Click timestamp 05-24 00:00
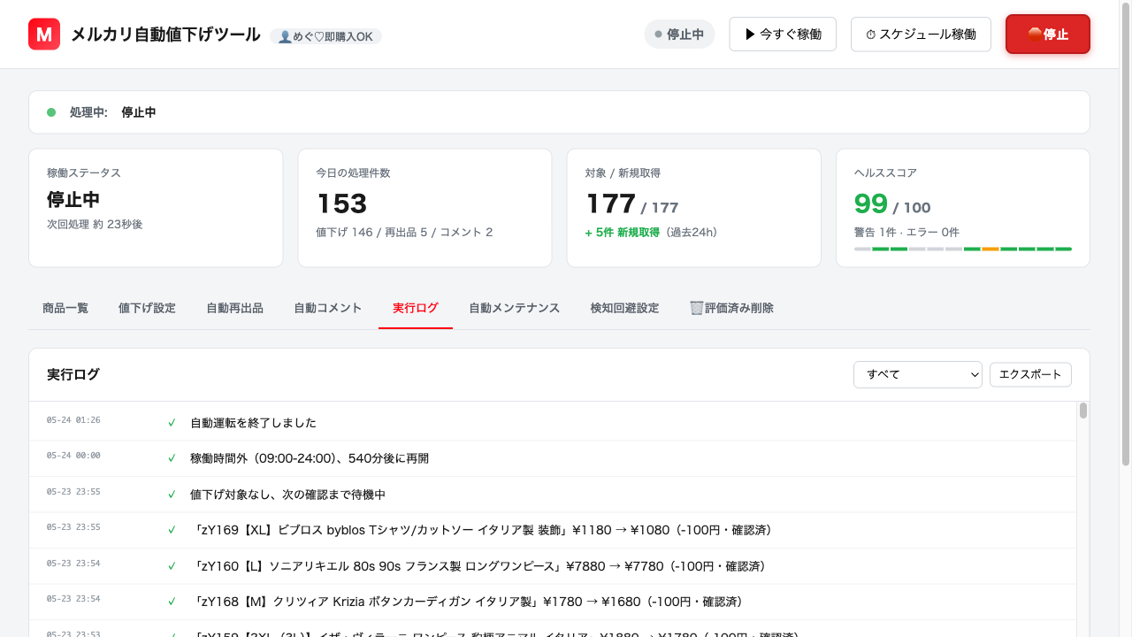 (73, 456)
